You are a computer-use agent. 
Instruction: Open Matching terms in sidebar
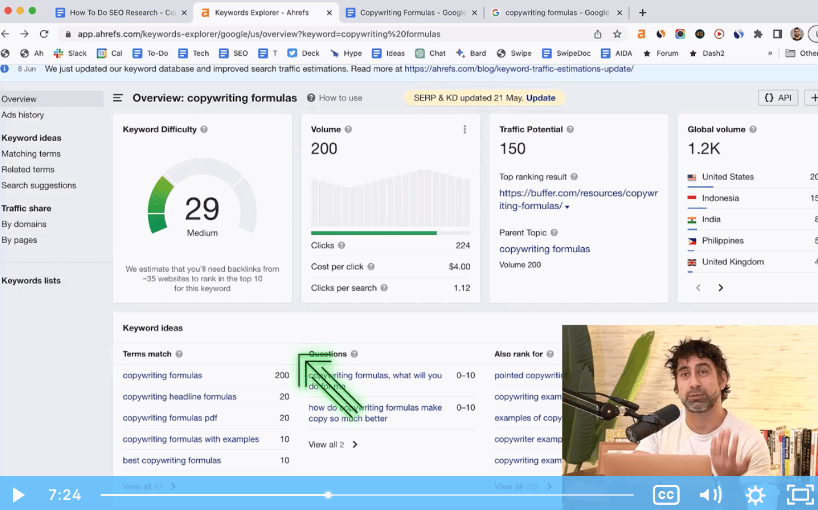tap(31, 154)
